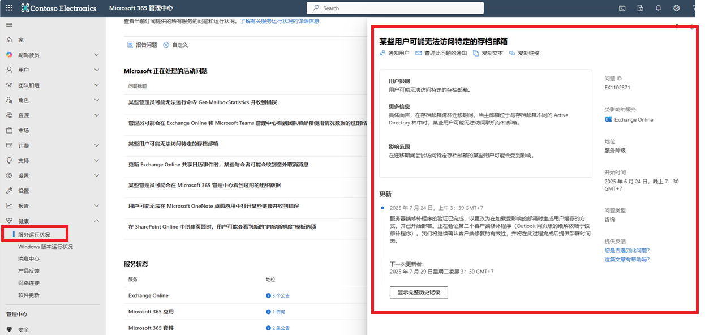The height and width of the screenshot is (335, 705).
Task: Expand the 报告 chevron
Action: [x=96, y=205]
